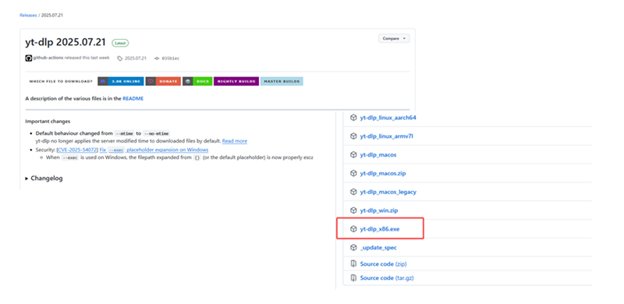The image size is (624, 304).
Task: Click the package icon beside yt-dlp_macos
Action: point(353,155)
